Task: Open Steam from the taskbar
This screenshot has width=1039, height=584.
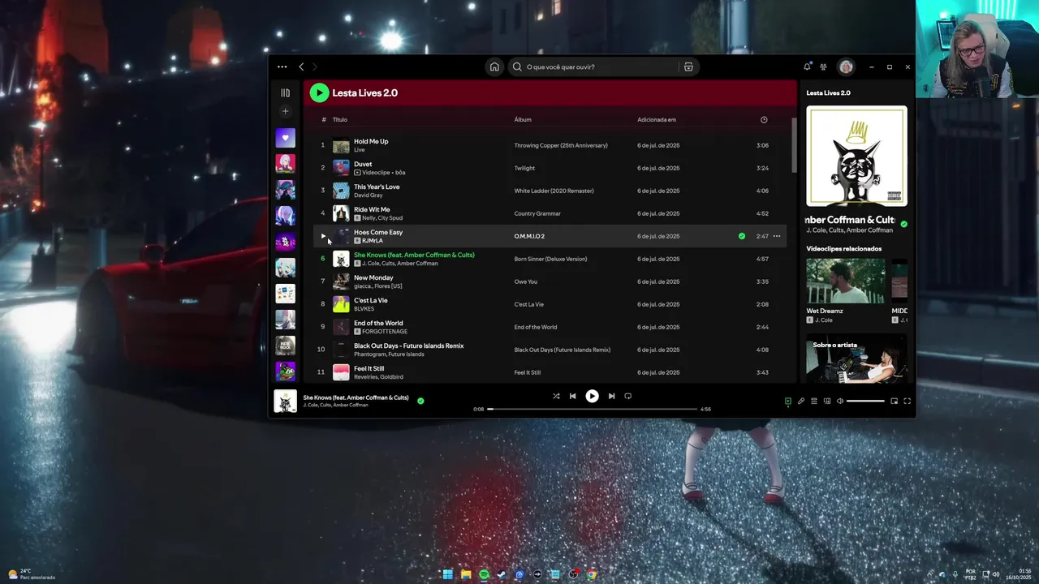Action: [502, 574]
